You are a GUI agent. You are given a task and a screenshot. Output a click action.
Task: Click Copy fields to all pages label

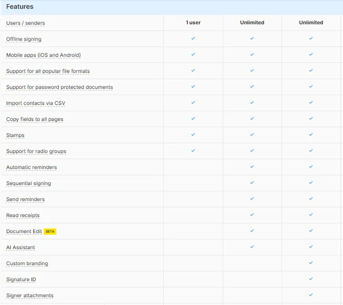[x=35, y=119]
